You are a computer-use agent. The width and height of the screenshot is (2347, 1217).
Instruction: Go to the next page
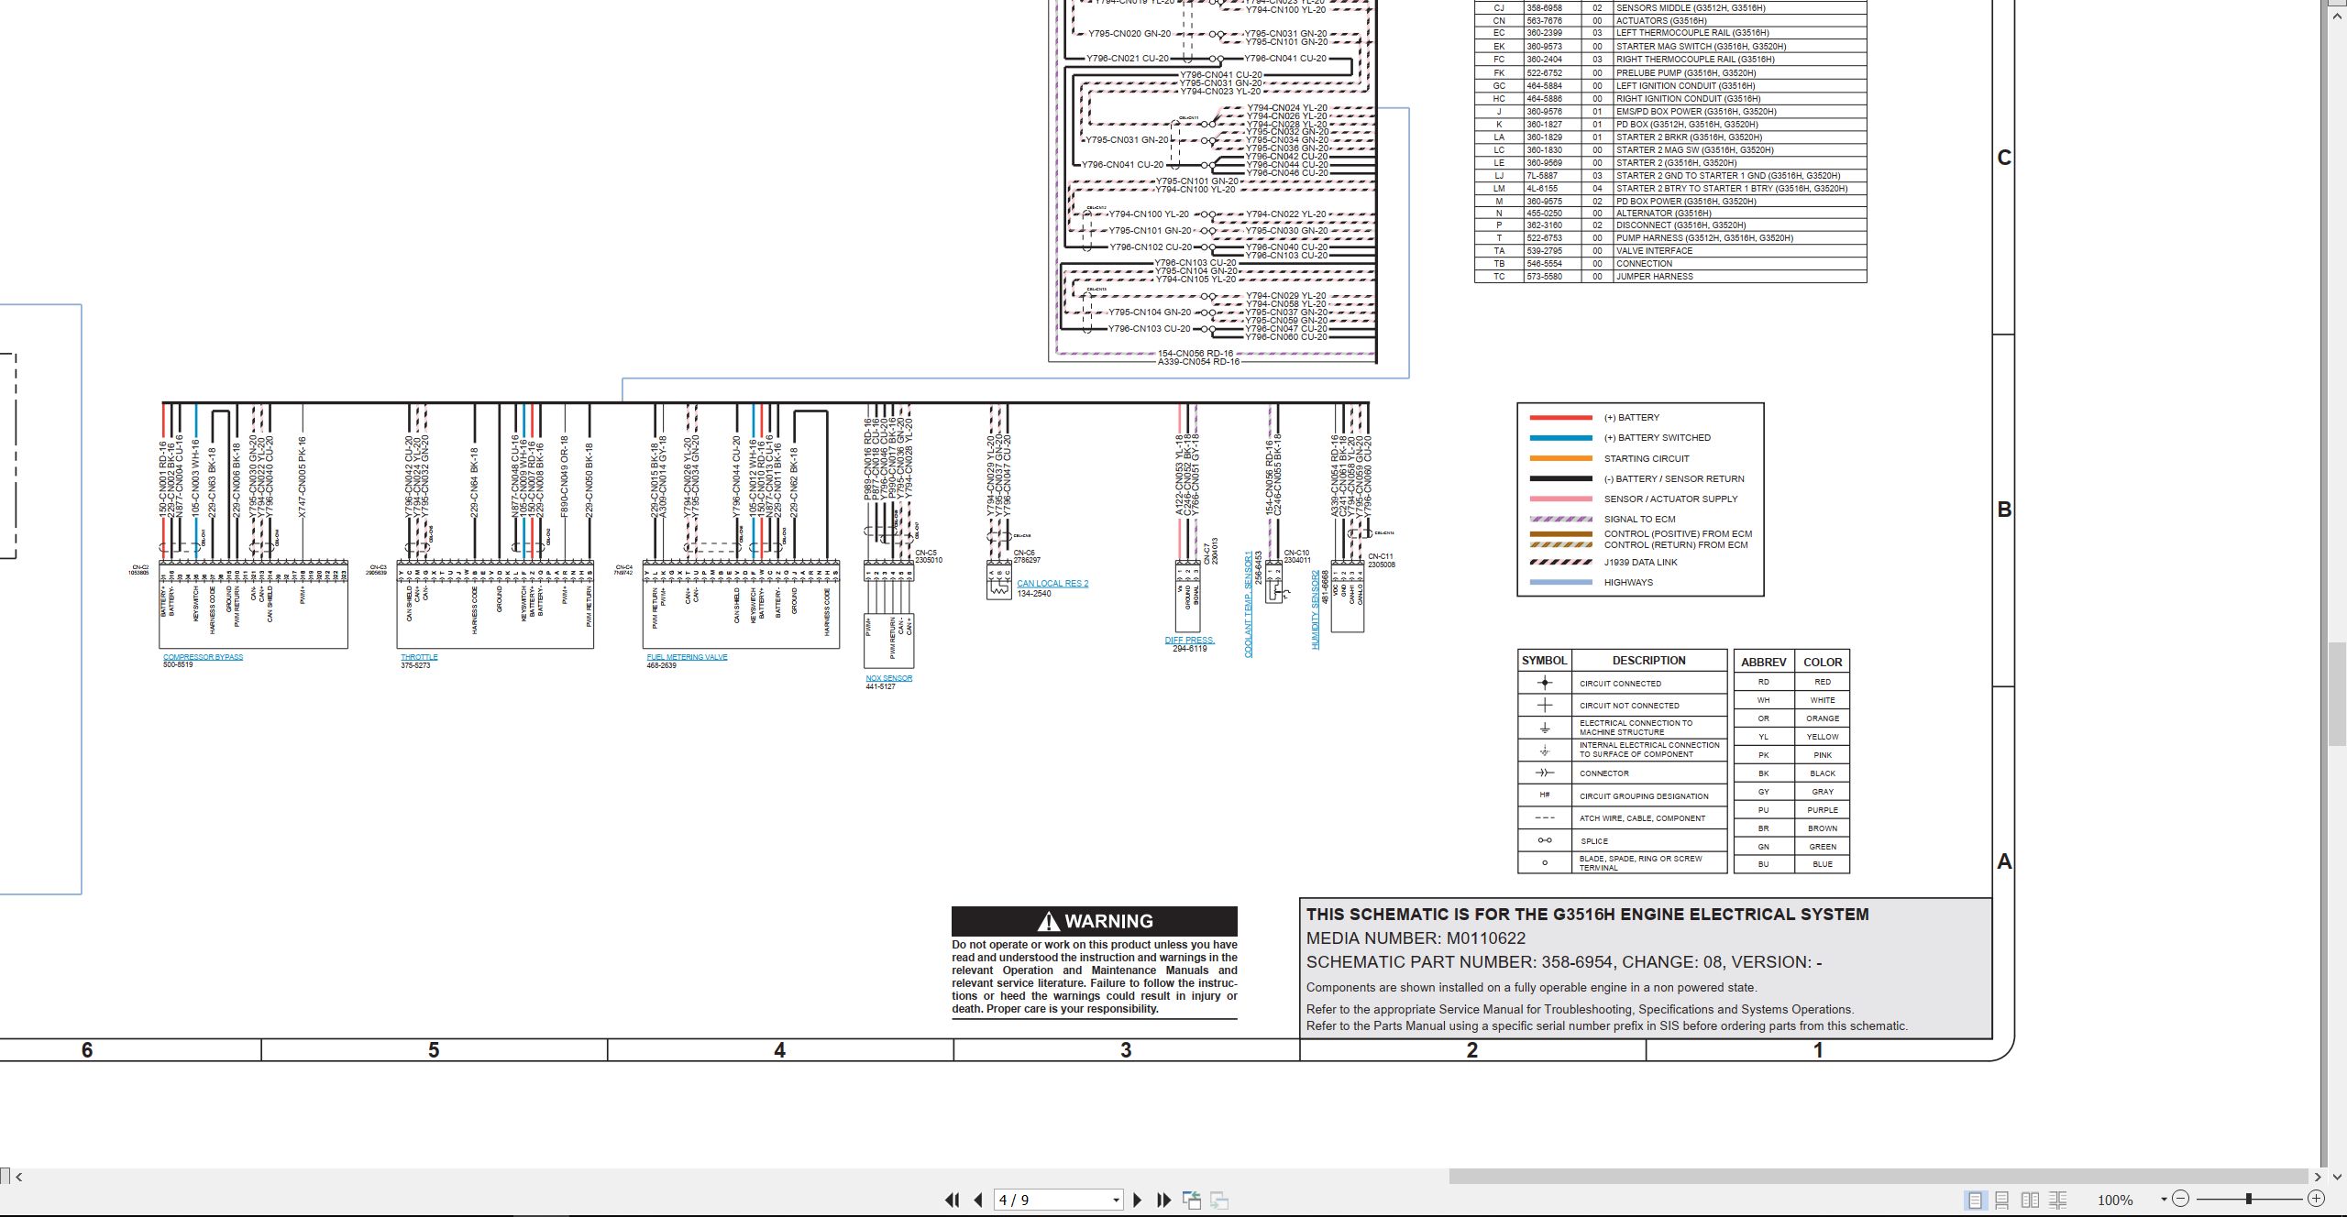click(1138, 1200)
